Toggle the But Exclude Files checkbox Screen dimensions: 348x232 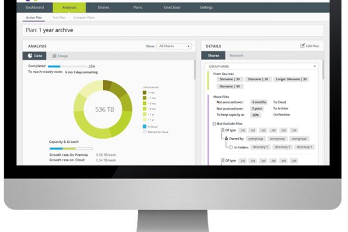[x=214, y=124]
